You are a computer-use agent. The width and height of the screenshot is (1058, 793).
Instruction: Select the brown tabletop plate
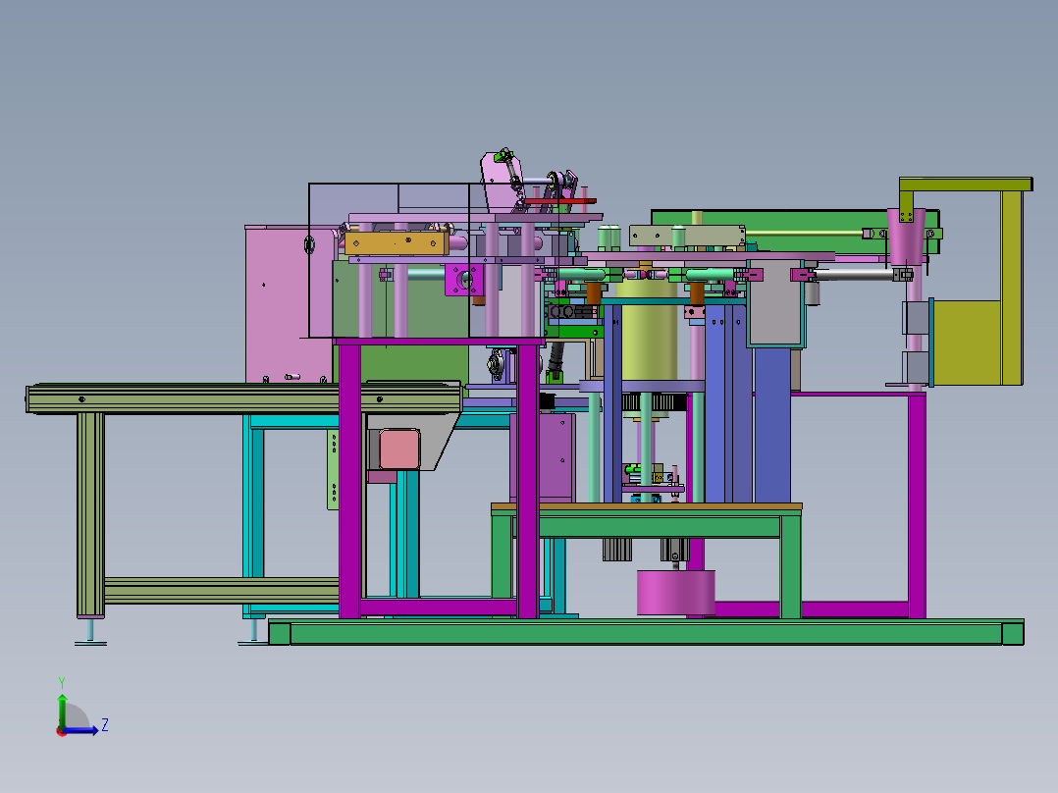coord(647,506)
